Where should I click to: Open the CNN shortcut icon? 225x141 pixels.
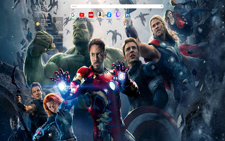(91, 15)
